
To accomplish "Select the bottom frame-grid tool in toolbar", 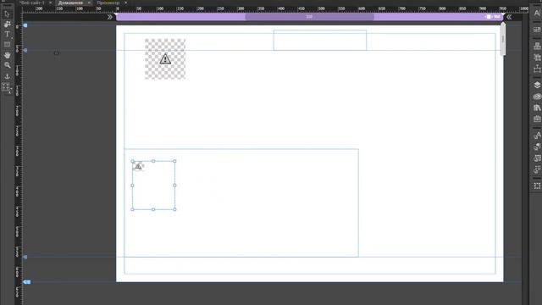I will point(7,87).
